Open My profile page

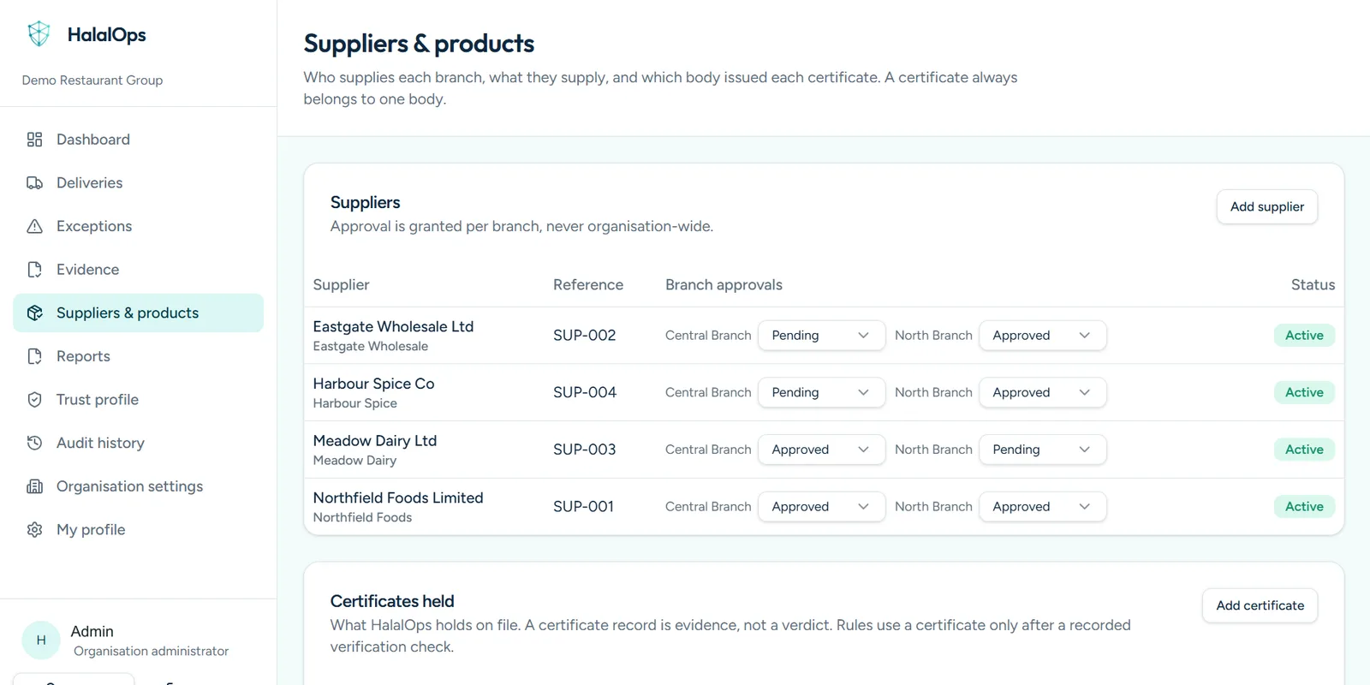(x=138, y=530)
